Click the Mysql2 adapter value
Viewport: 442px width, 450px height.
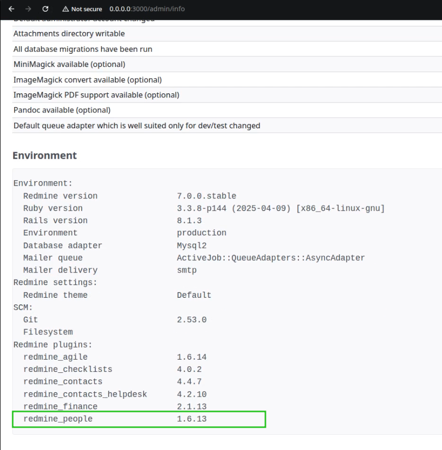click(x=192, y=246)
